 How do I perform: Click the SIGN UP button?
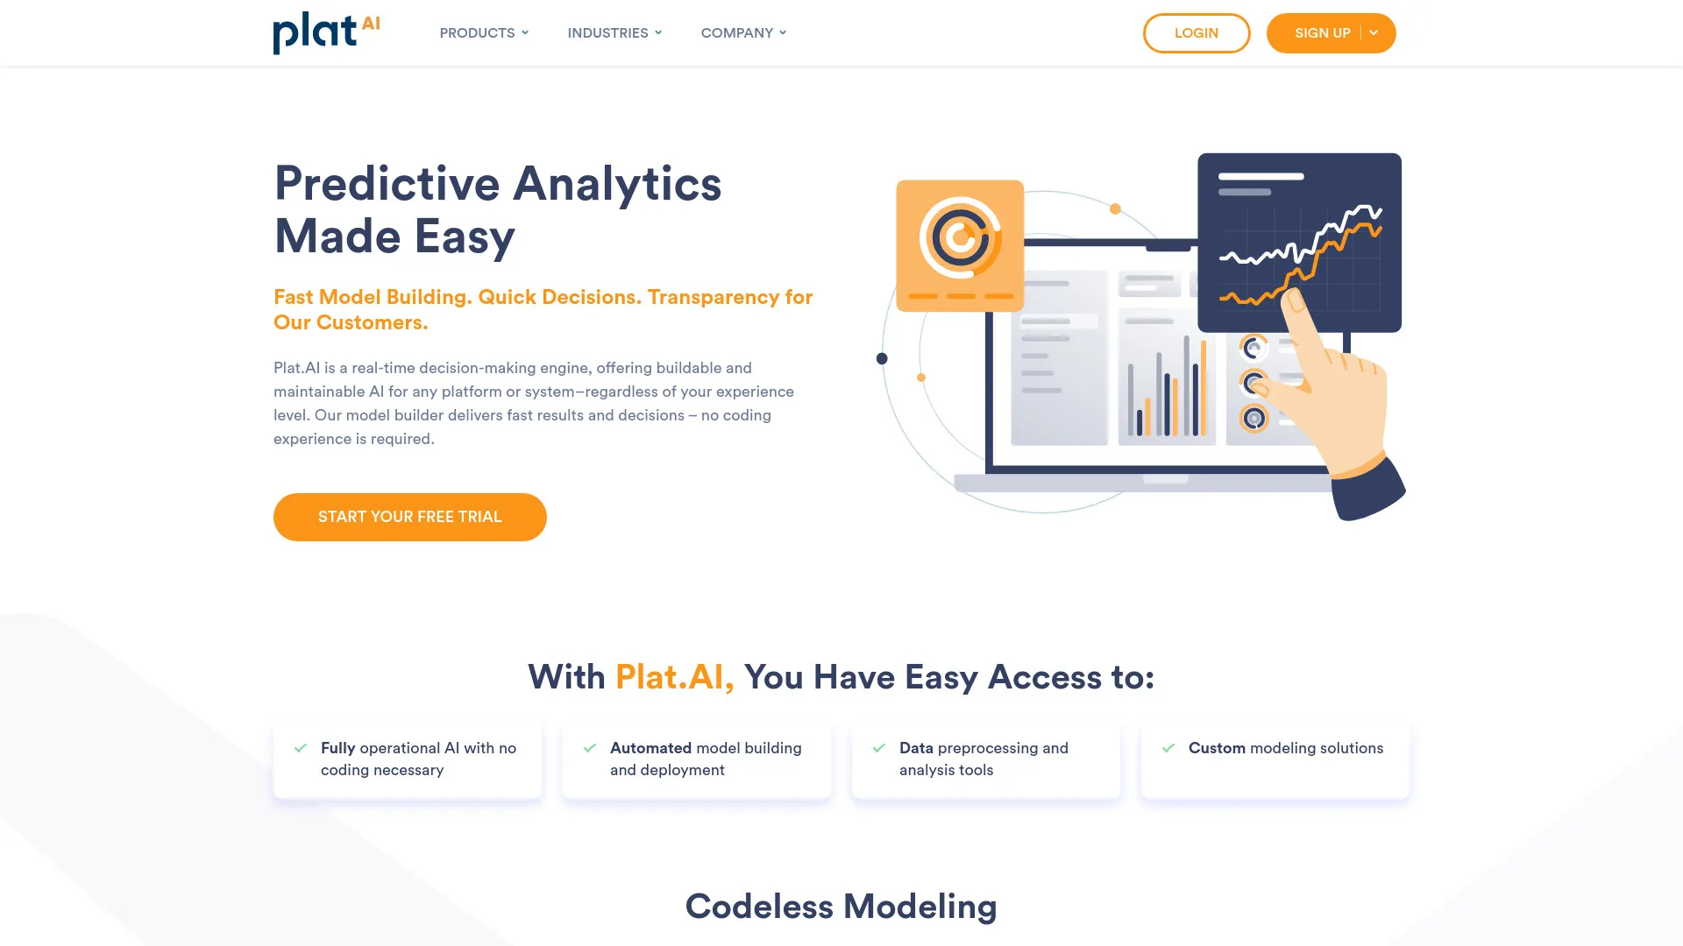(x=1323, y=32)
